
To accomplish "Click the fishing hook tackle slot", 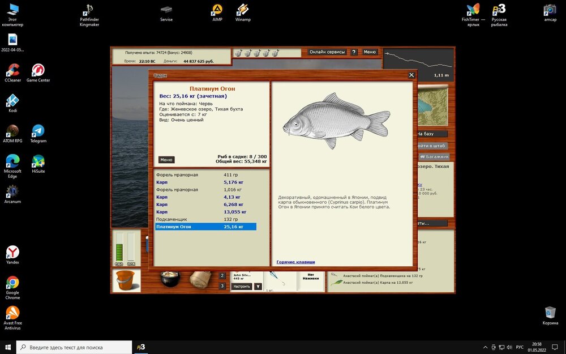I will point(273,278).
